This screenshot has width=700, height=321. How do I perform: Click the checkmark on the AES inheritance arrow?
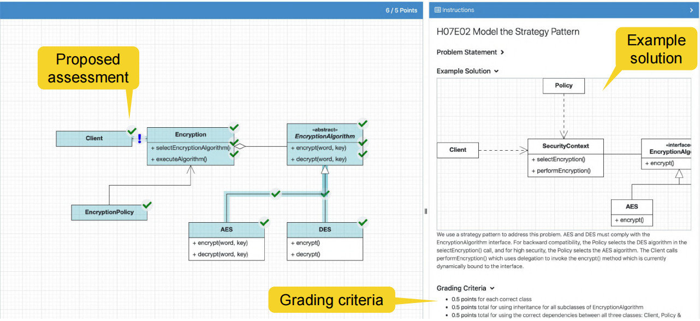coord(276,194)
